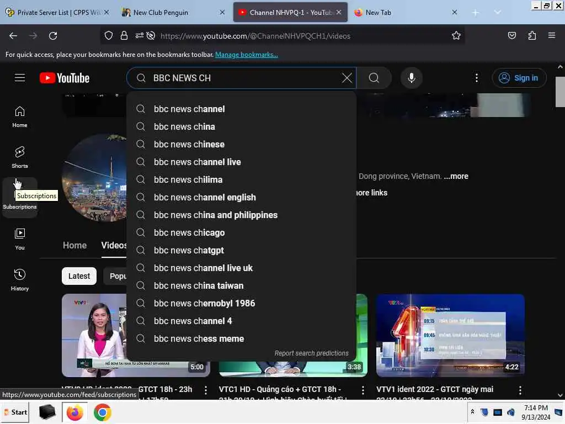Screen dimensions: 565x424
Task: Open the Firefox application hamburger menu
Action: 551,36
